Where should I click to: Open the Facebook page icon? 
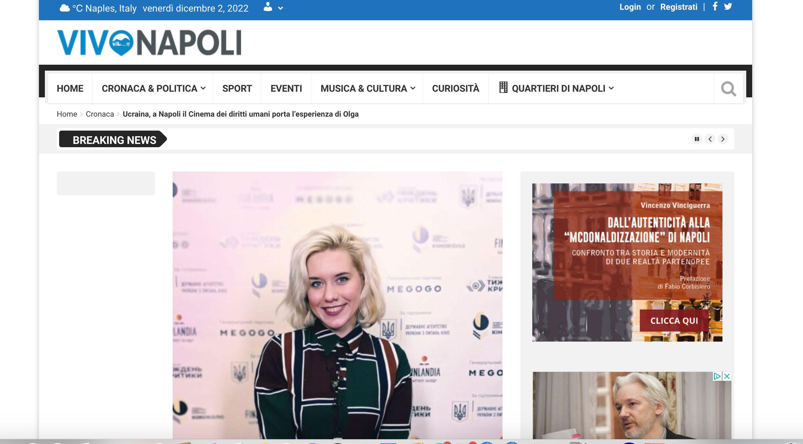click(715, 6)
